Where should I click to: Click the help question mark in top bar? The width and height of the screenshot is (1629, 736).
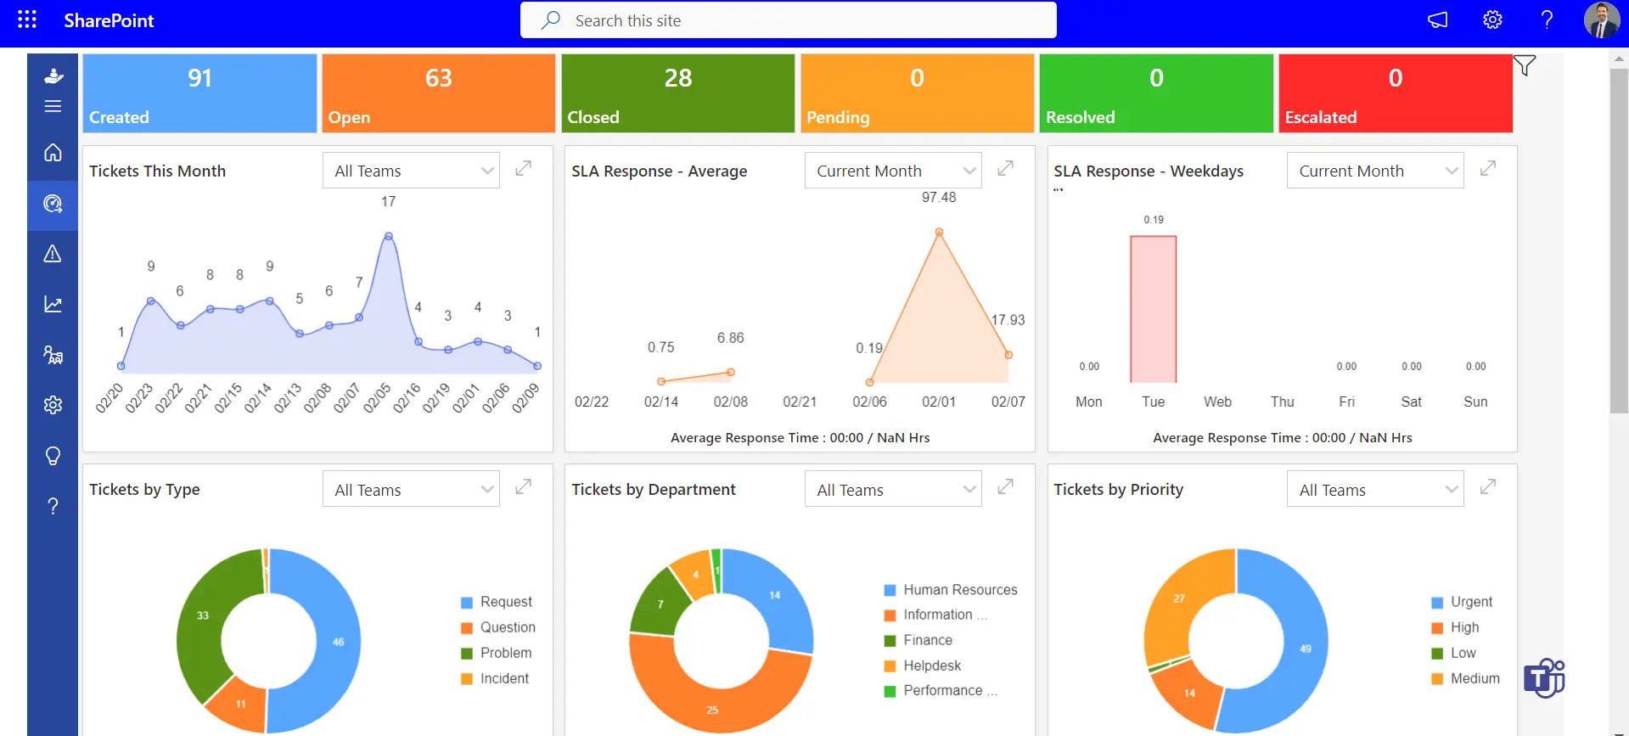pos(1547,20)
